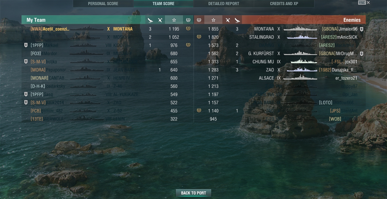Screen dimensions: 387x199
Task: Click the Enemies team header
Action: click(304, 20)
